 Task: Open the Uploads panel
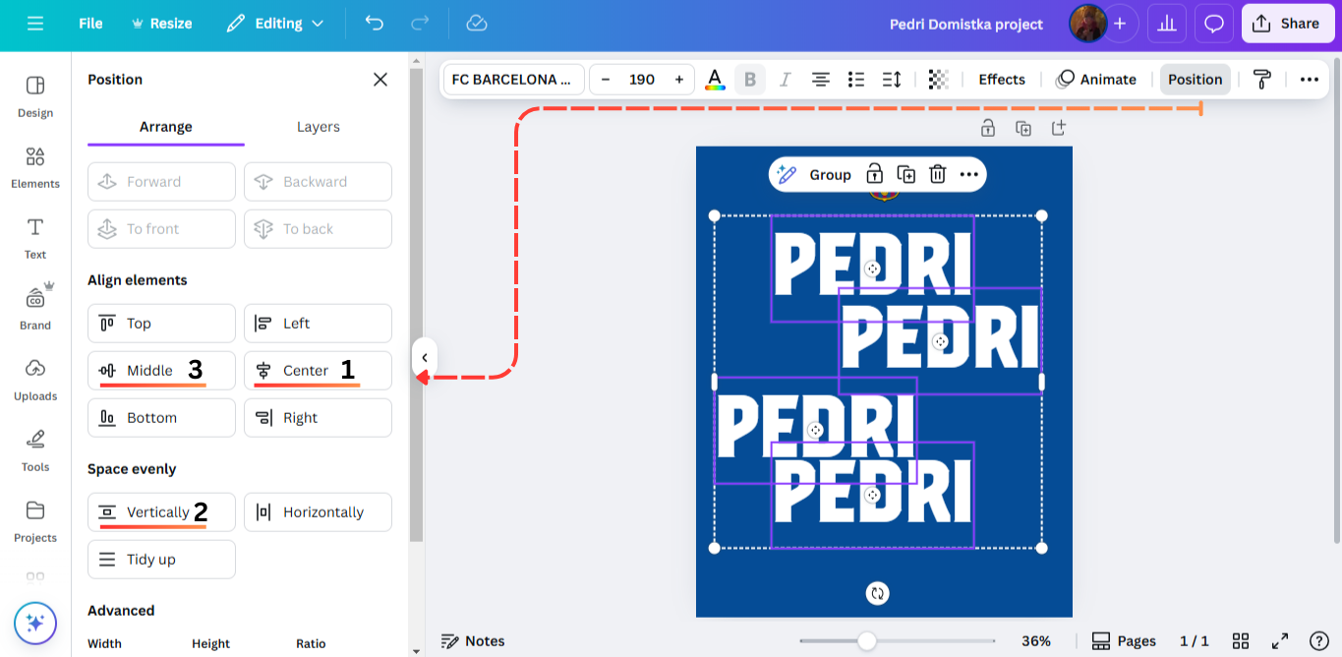point(35,380)
